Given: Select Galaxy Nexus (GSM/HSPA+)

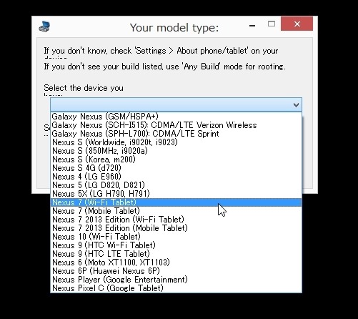Looking at the screenshot, I should point(176,117).
